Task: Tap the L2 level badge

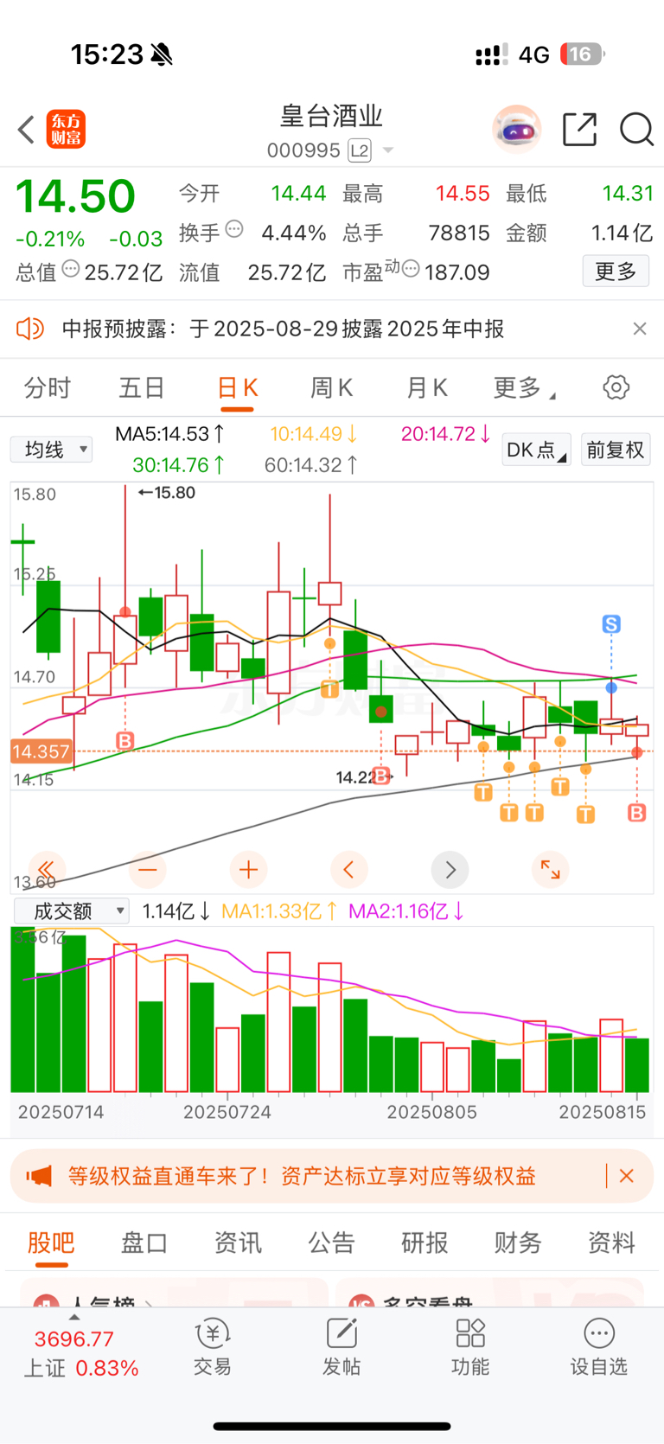Action: point(360,150)
